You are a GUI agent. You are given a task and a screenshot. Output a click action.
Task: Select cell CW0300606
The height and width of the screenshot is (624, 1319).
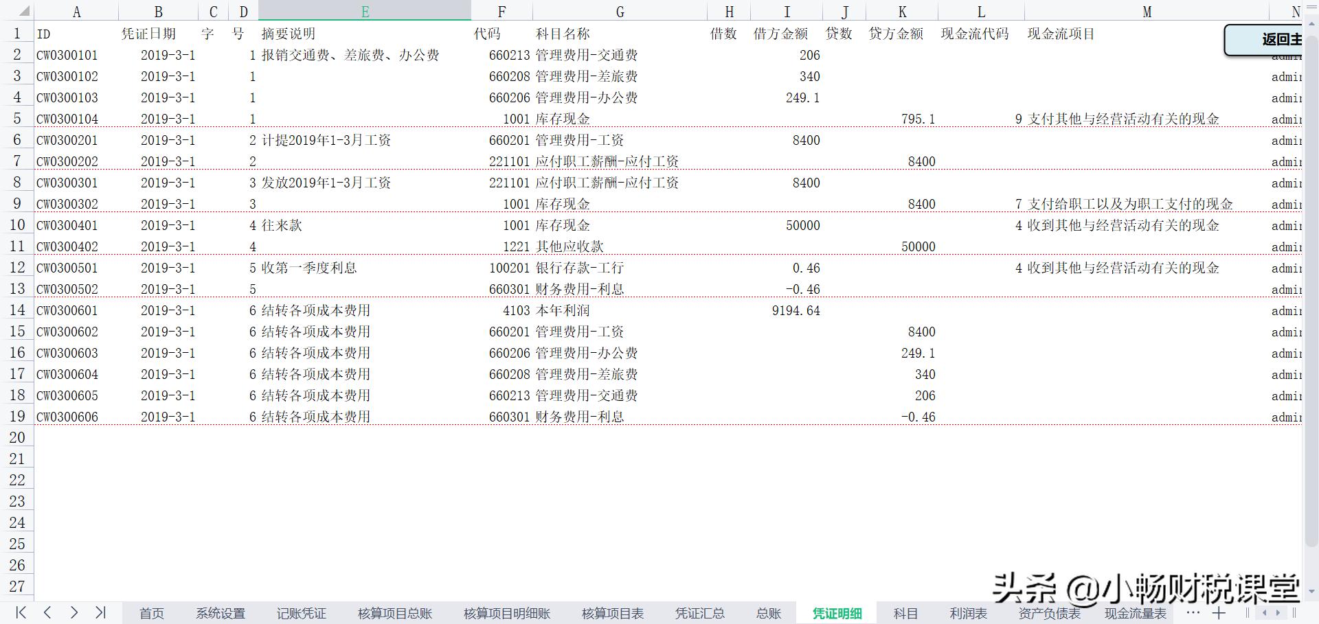[x=76, y=417]
